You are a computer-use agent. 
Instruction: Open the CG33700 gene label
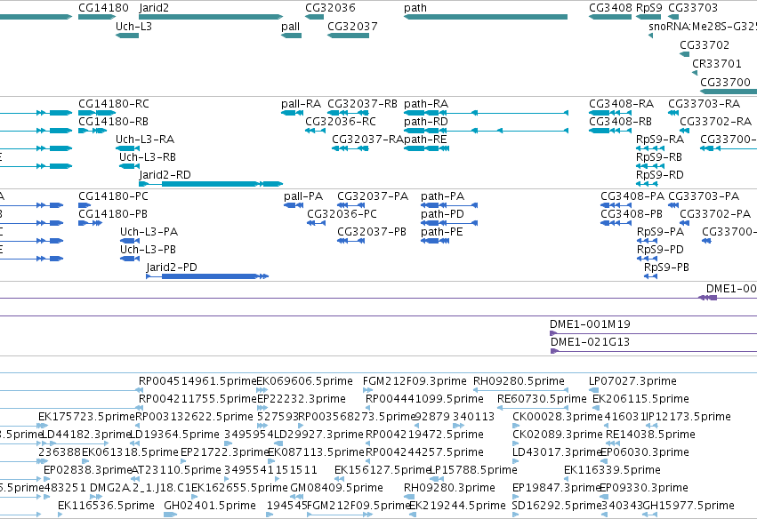point(725,82)
